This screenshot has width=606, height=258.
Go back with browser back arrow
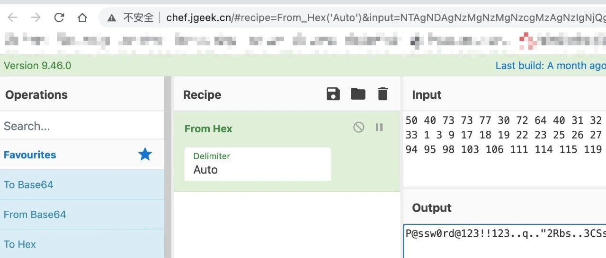pyautogui.click(x=12, y=18)
